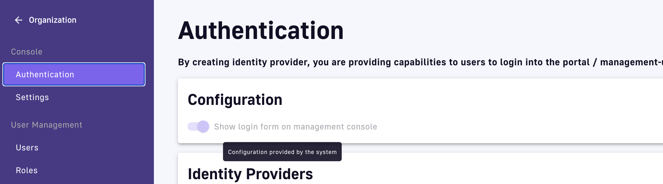
Task: Click the Organization label in the sidebar
Action: point(53,20)
